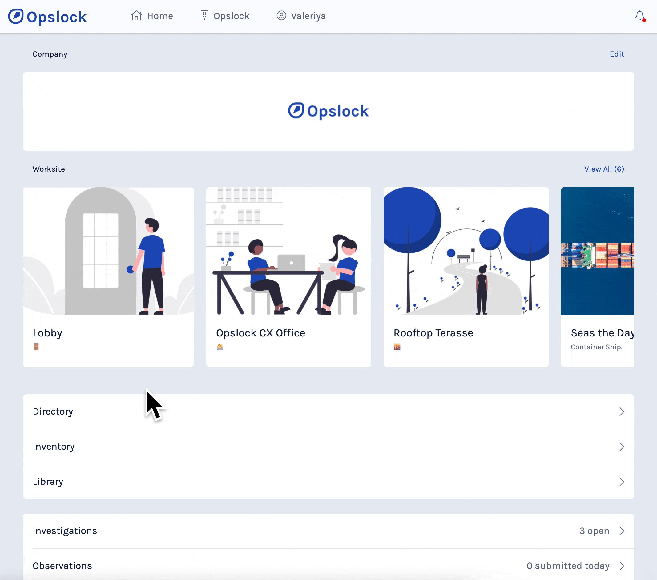Go to the Home menu item

coord(160,16)
